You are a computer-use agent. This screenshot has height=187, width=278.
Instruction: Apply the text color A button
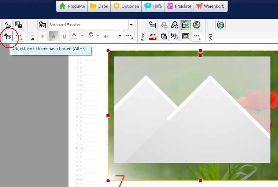point(74,36)
